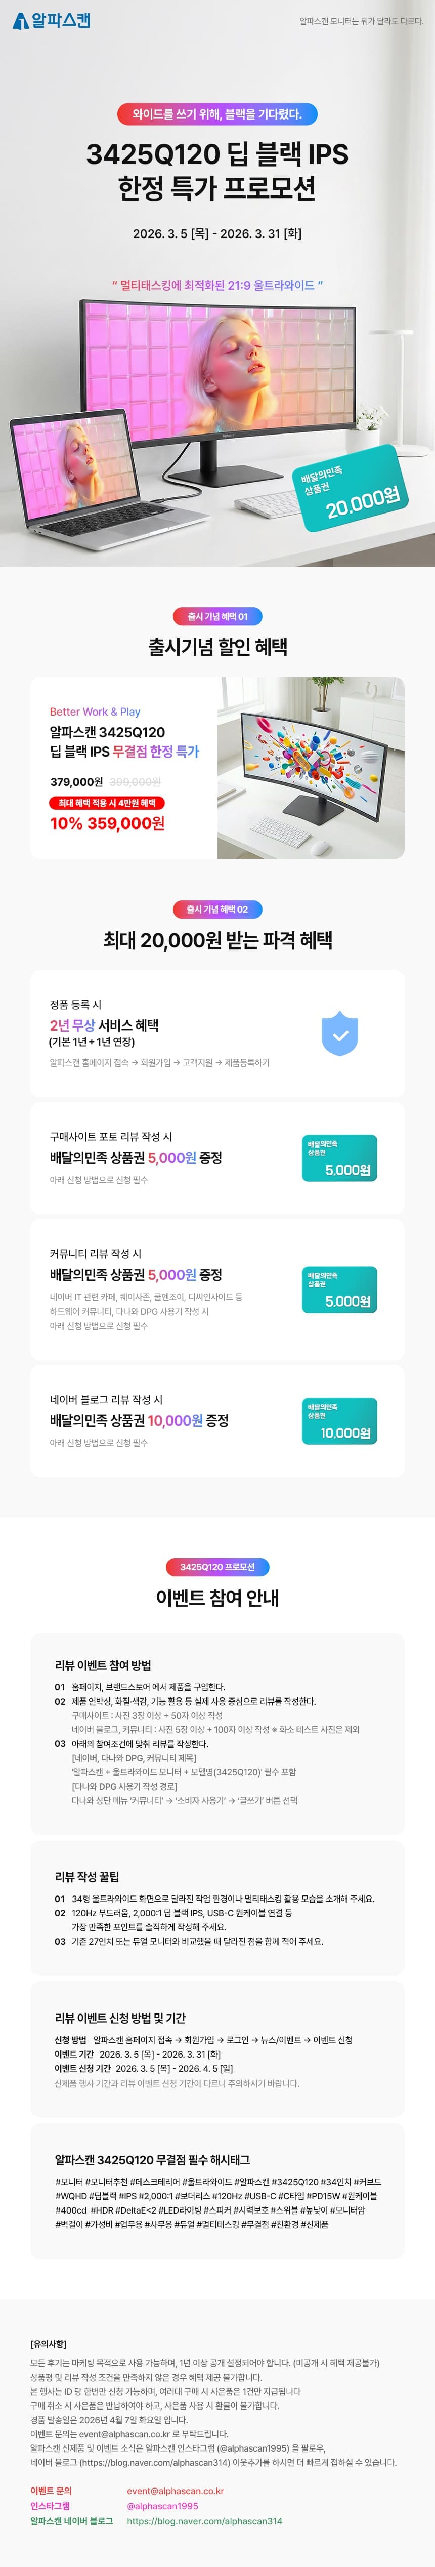
Task: Select the 5,000원 coupon in the 포토 리뷰 card
Action: point(339,1159)
